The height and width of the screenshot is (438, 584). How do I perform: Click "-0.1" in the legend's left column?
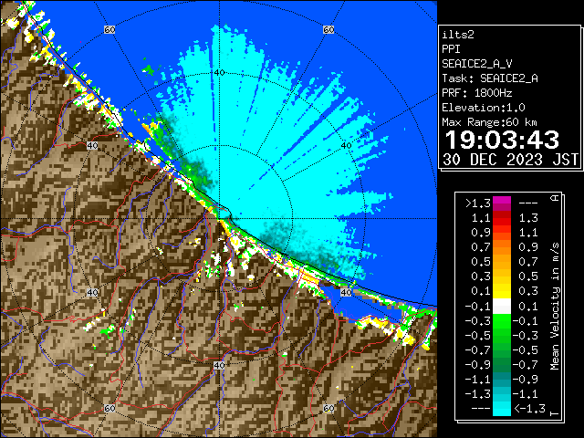pos(478,307)
